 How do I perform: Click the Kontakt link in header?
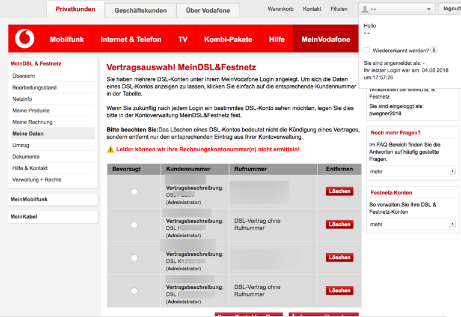pyautogui.click(x=312, y=9)
